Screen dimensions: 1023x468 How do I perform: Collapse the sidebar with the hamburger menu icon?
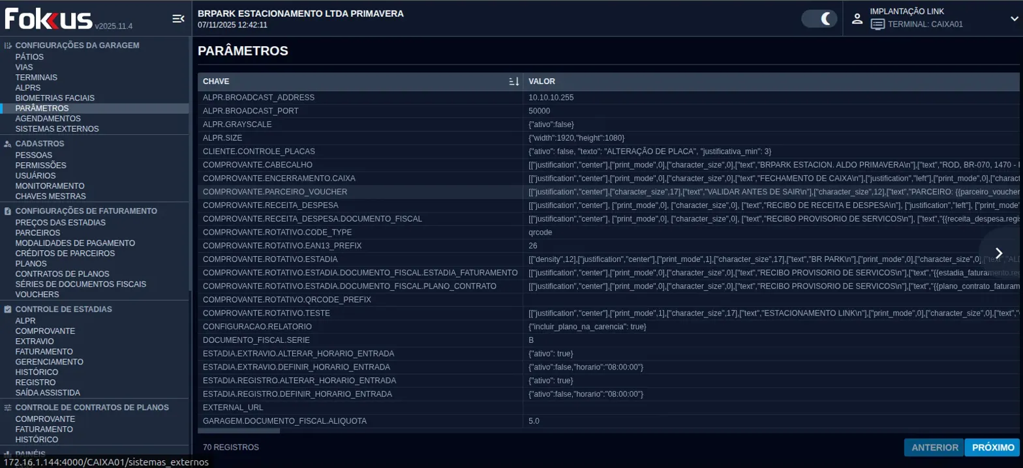(x=177, y=19)
